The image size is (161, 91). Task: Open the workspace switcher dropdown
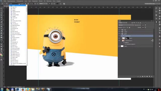coord(152,4)
